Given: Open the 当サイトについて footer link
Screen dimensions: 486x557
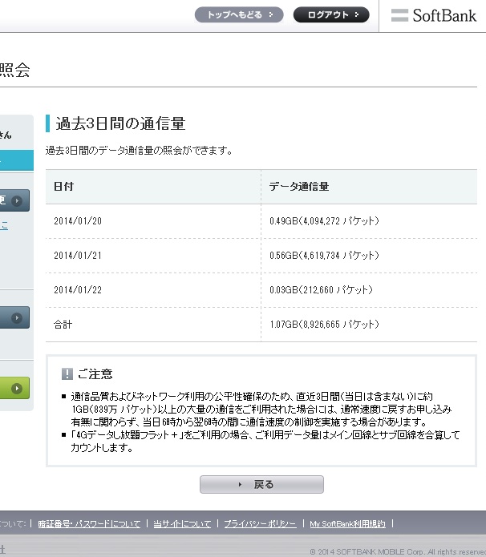Looking at the screenshot, I should click(182, 523).
